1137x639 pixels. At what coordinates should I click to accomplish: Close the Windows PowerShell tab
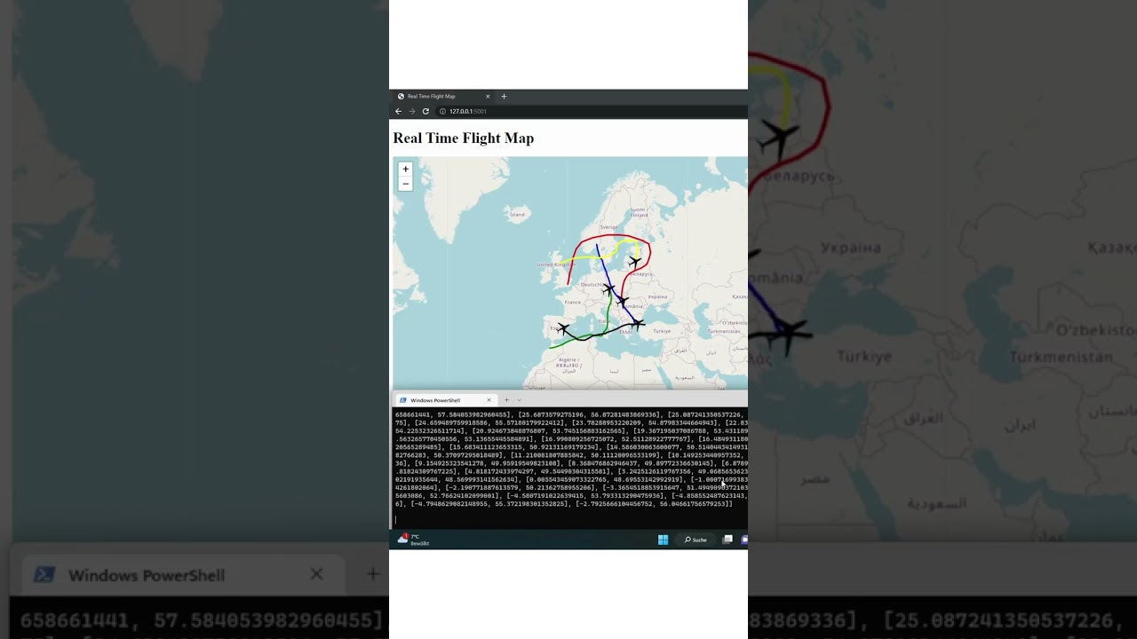(x=489, y=400)
